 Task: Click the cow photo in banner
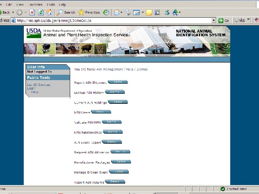tap(46, 48)
